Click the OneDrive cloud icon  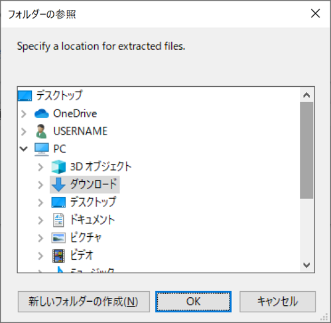tap(42, 113)
